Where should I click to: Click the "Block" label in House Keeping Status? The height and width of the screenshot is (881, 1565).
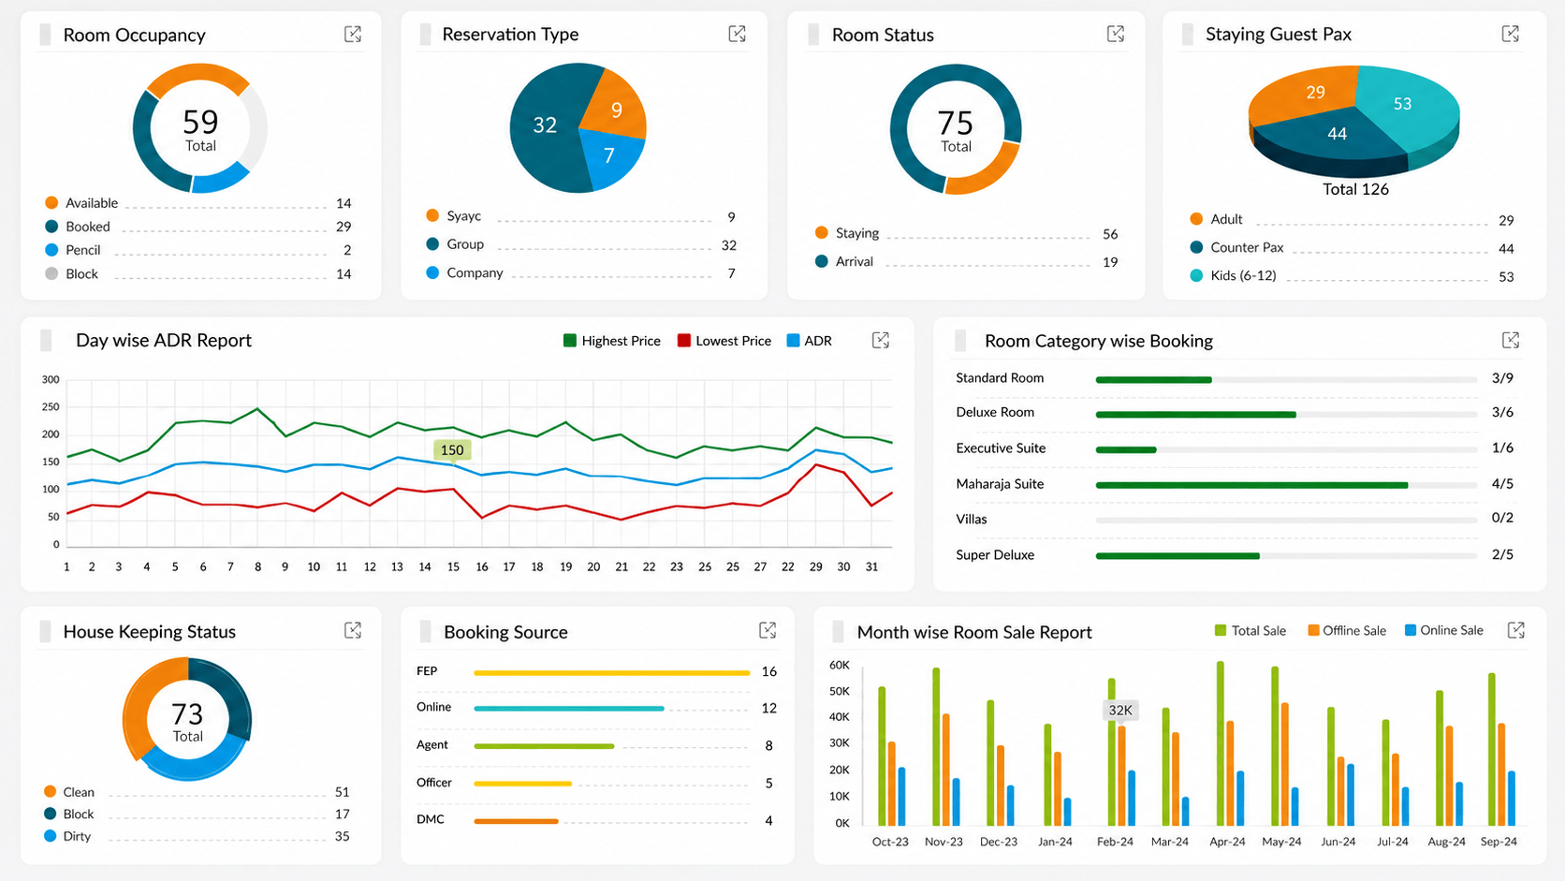click(x=79, y=815)
